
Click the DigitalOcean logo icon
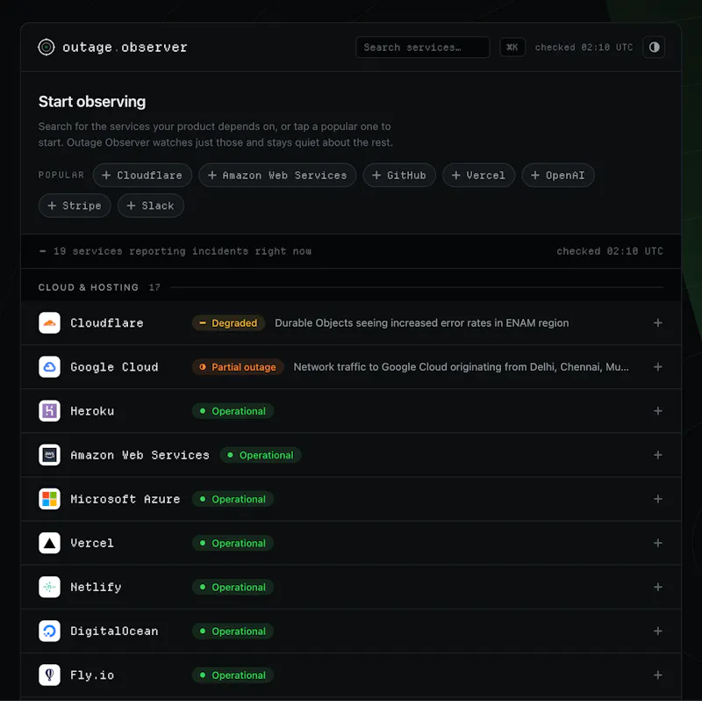coord(50,631)
